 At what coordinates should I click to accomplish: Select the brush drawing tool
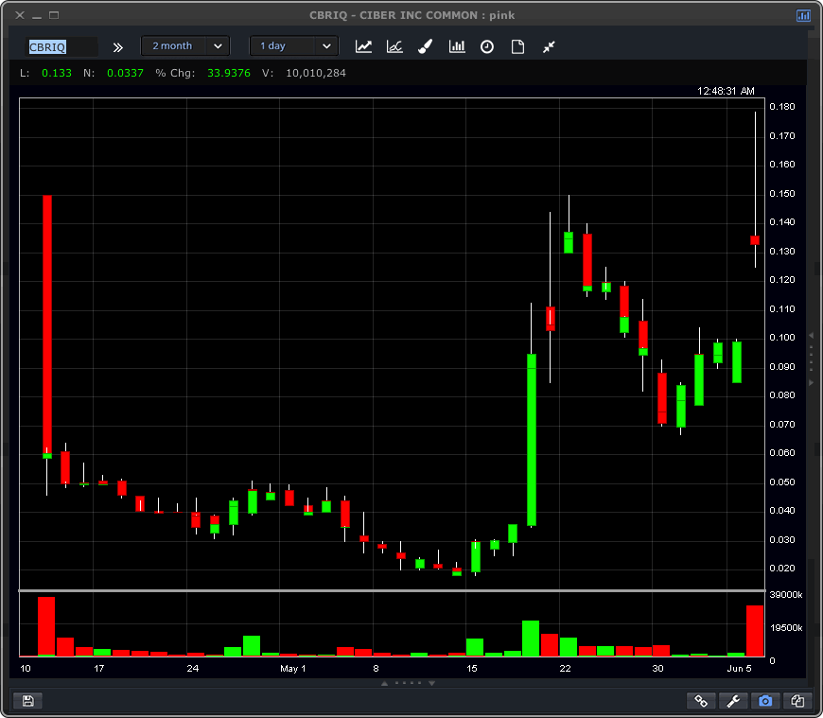coord(425,46)
